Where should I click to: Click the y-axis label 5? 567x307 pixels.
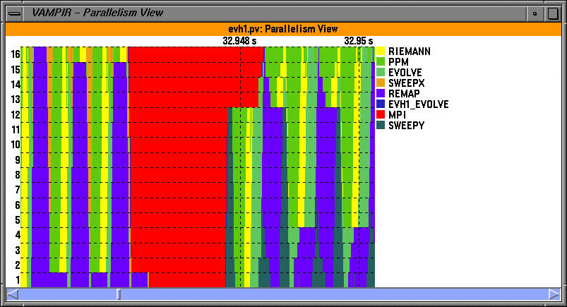click(18, 220)
